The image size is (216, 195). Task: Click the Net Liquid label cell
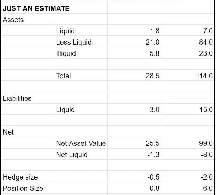[72, 155]
